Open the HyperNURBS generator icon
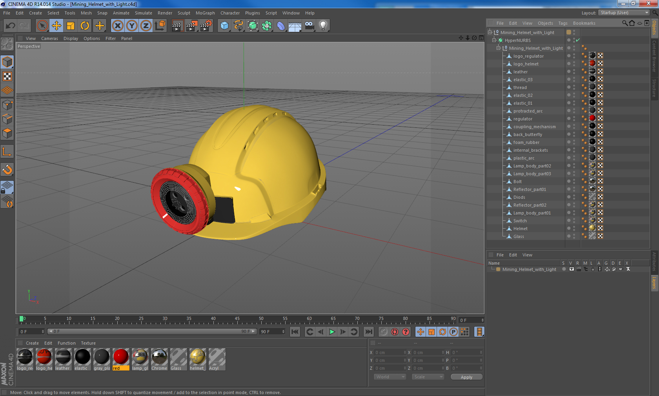 coord(253,26)
